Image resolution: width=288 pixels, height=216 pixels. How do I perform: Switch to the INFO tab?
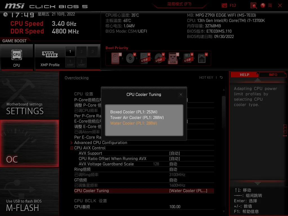click(273, 75)
